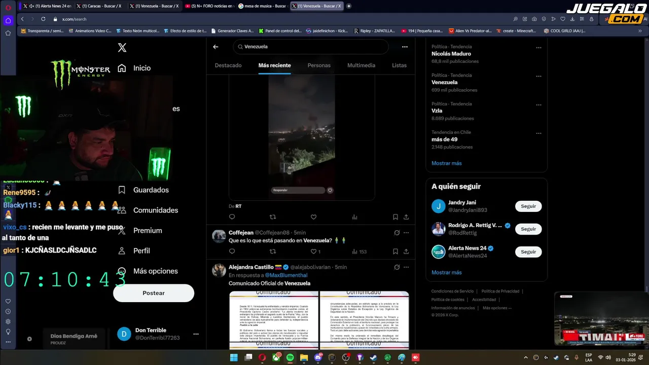Click Responder field on video
The height and width of the screenshot is (365, 649).
(298, 190)
